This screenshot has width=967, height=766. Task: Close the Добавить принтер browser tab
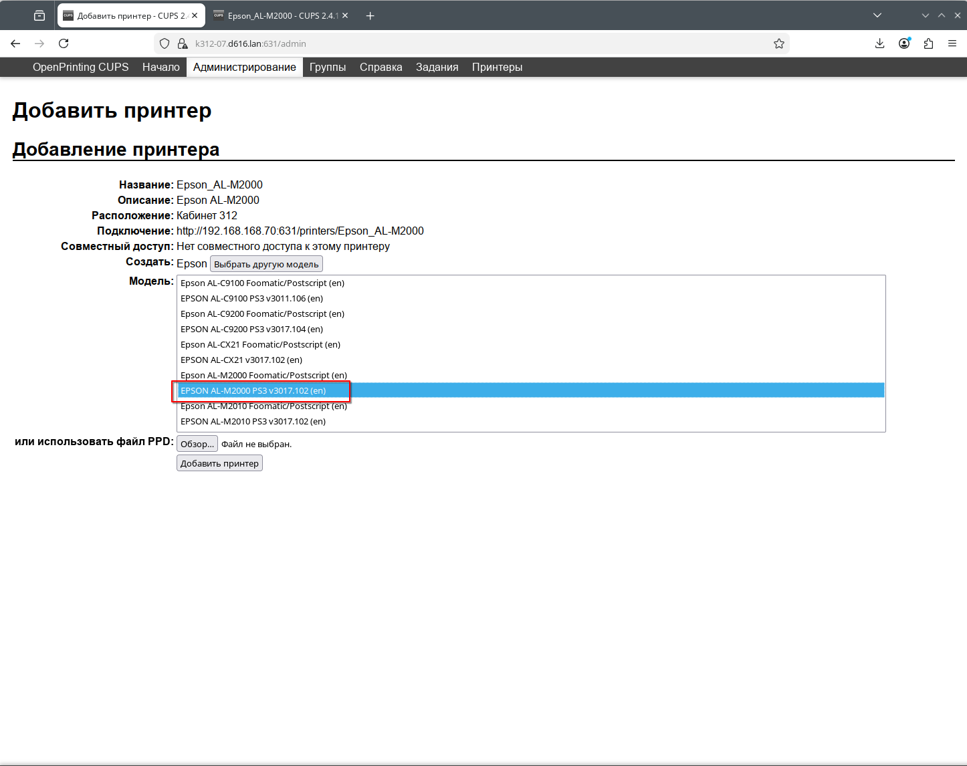click(x=195, y=15)
